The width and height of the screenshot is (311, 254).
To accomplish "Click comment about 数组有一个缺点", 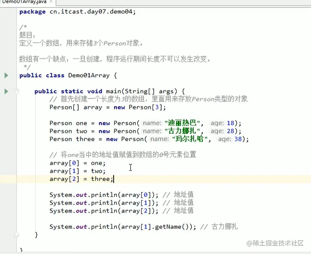I will tap(115, 59).
